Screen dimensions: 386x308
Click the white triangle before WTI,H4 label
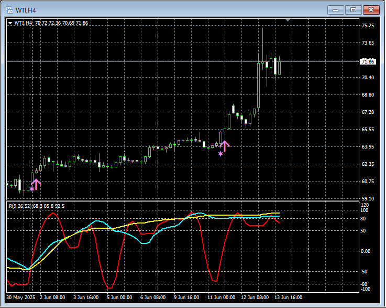10,23
